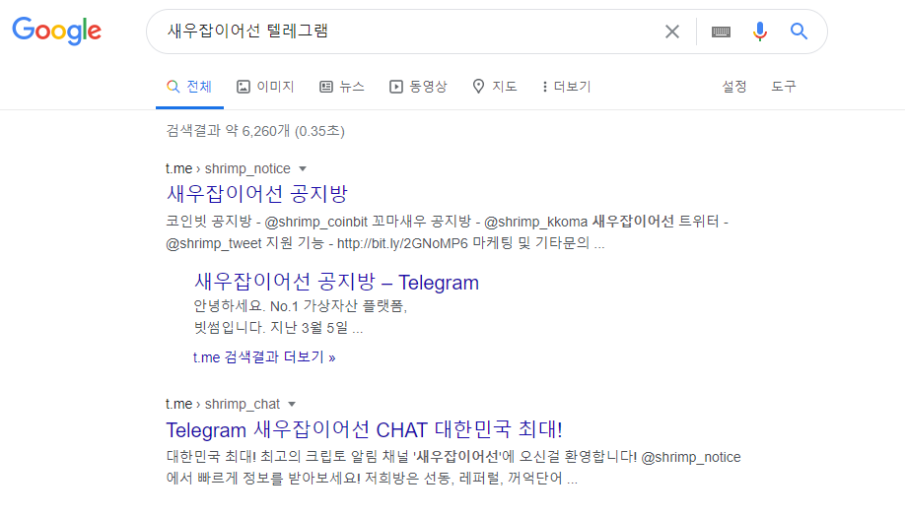
Task: Click the t.me › shrimp_notice URL text
Action: tap(228, 169)
